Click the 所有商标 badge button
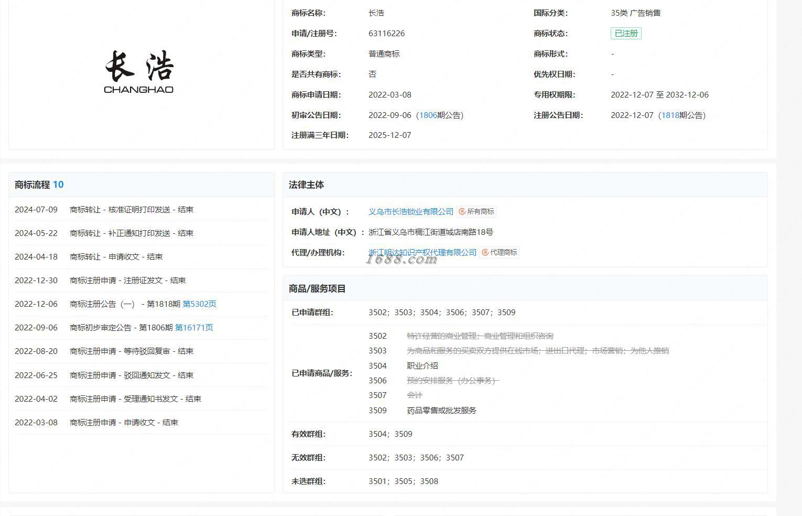Image resolution: width=802 pixels, height=516 pixels. pos(476,211)
